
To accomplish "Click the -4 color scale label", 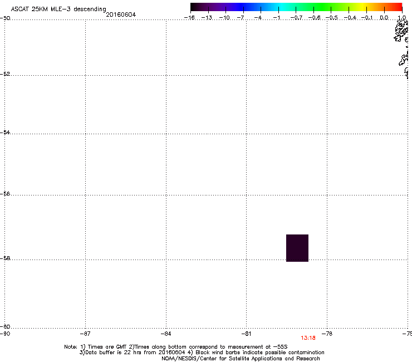I will point(258,18).
